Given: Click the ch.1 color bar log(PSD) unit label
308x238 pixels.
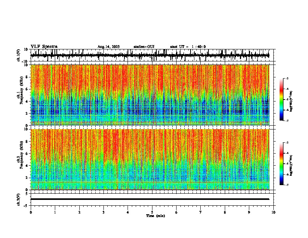Looking at the screenshot, I should click(x=291, y=101).
